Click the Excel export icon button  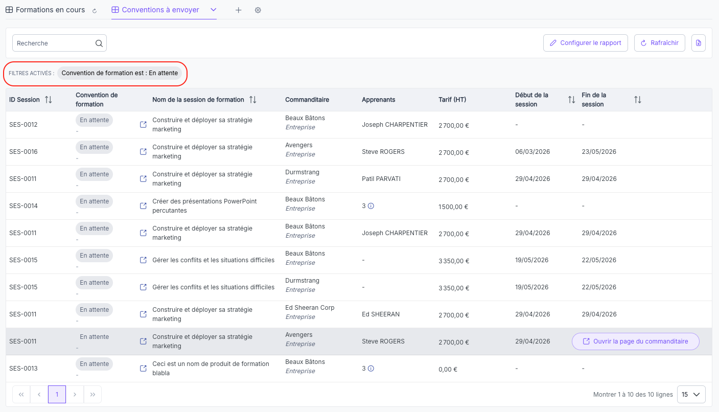coord(699,43)
